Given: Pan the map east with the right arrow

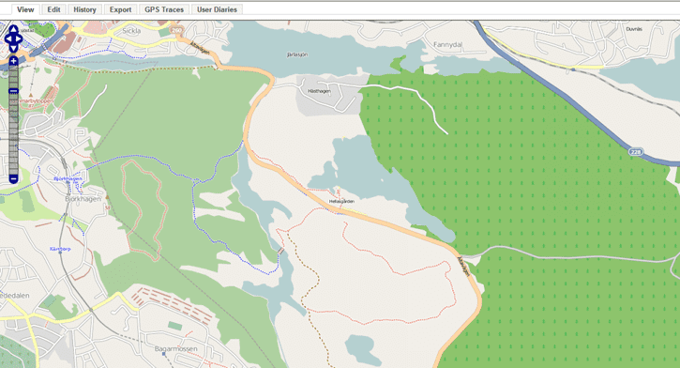Looking at the screenshot, I should [19, 39].
